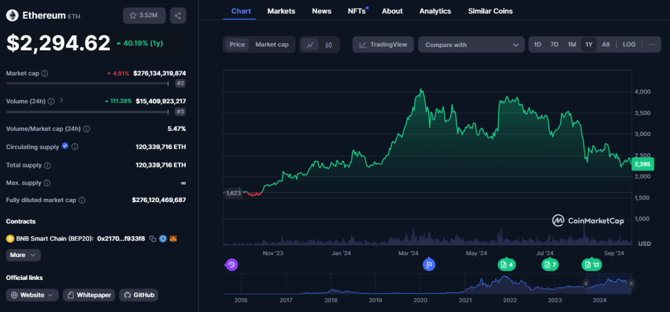Viewport: 670px width, 312px height.
Task: Open the TradingView chart button
Action: click(x=383, y=44)
